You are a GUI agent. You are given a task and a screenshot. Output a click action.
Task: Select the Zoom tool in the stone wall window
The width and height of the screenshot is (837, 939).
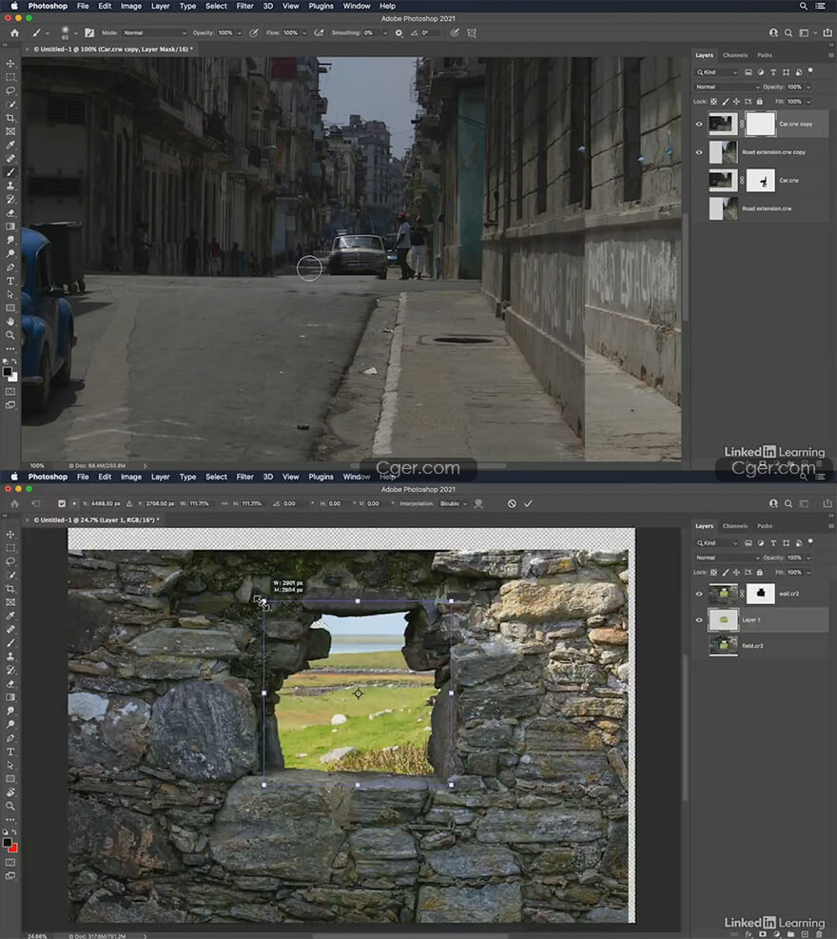click(x=10, y=806)
